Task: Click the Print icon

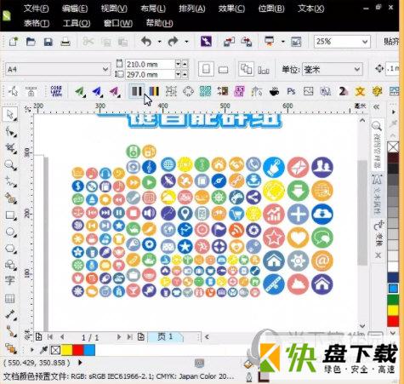Action: pos(65,42)
